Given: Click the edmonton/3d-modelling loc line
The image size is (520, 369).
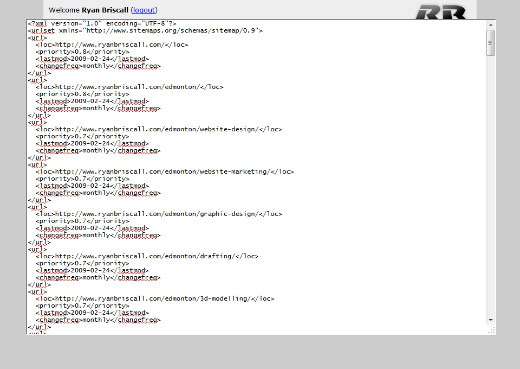Looking at the screenshot, I should (x=155, y=299).
